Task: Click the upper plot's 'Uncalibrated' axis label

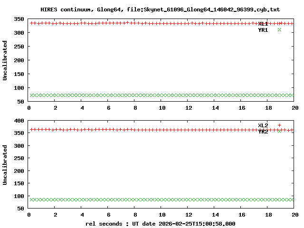Action: 5,60
